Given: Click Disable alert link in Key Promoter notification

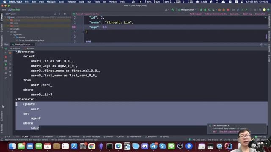Looking at the screenshot, I should pyautogui.click(x=229, y=132).
